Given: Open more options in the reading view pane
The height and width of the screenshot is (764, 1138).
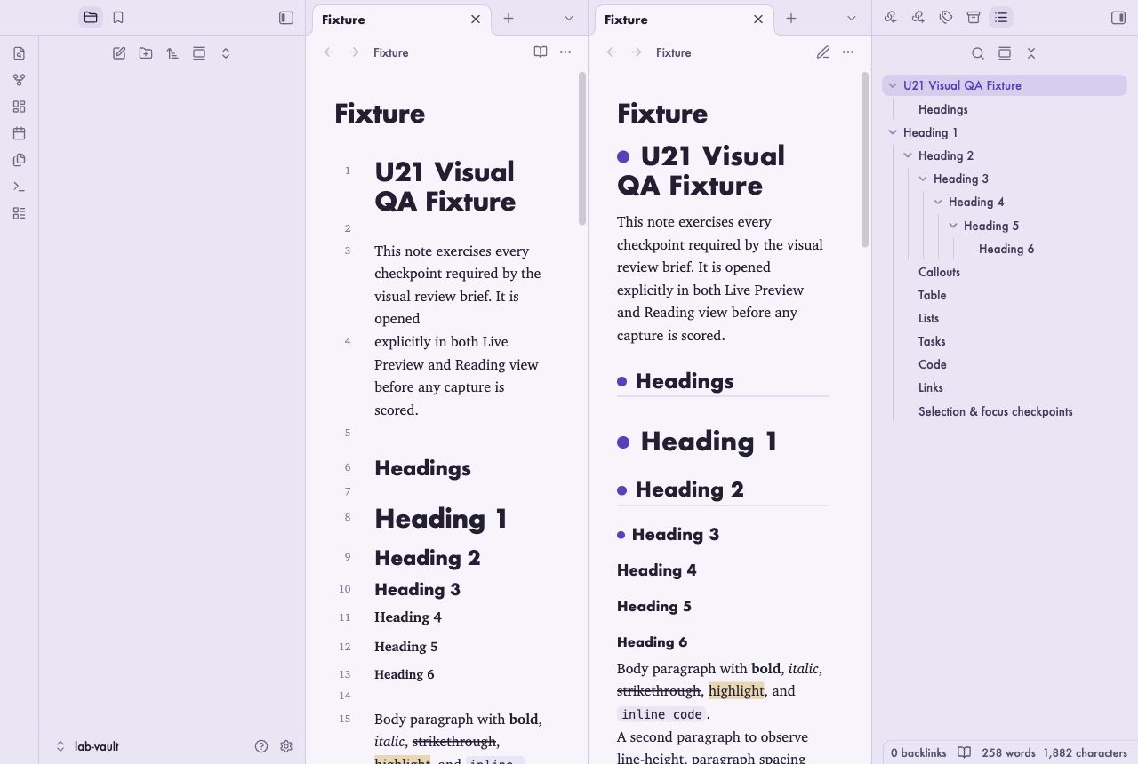Looking at the screenshot, I should point(848,52).
